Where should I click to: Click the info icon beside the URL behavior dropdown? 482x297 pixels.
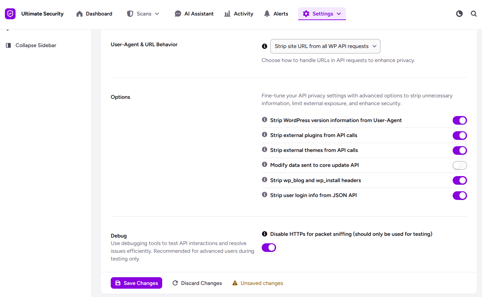(265, 46)
